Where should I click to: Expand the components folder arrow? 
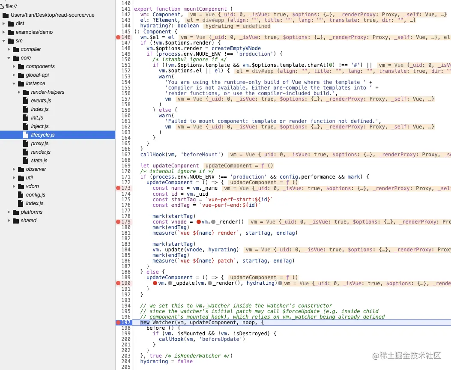[x=14, y=66]
